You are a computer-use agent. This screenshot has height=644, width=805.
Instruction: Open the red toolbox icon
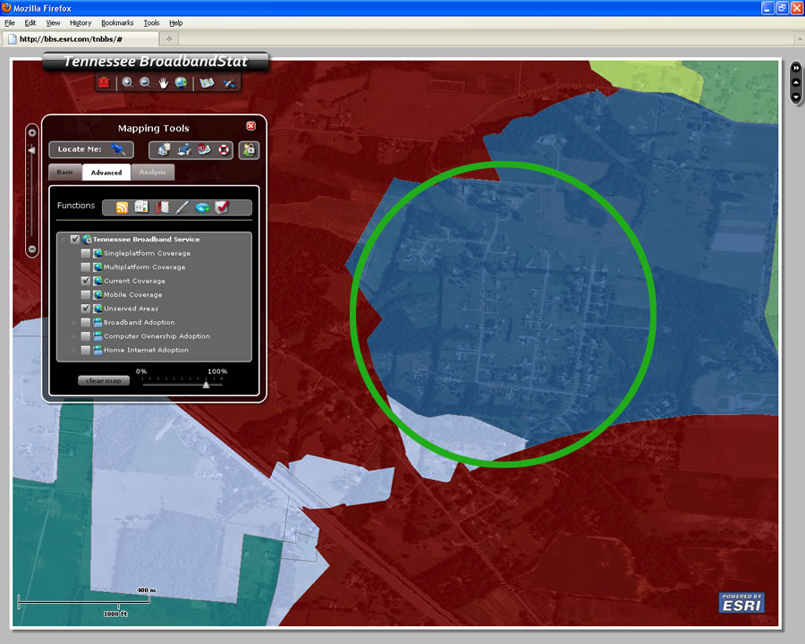[104, 82]
